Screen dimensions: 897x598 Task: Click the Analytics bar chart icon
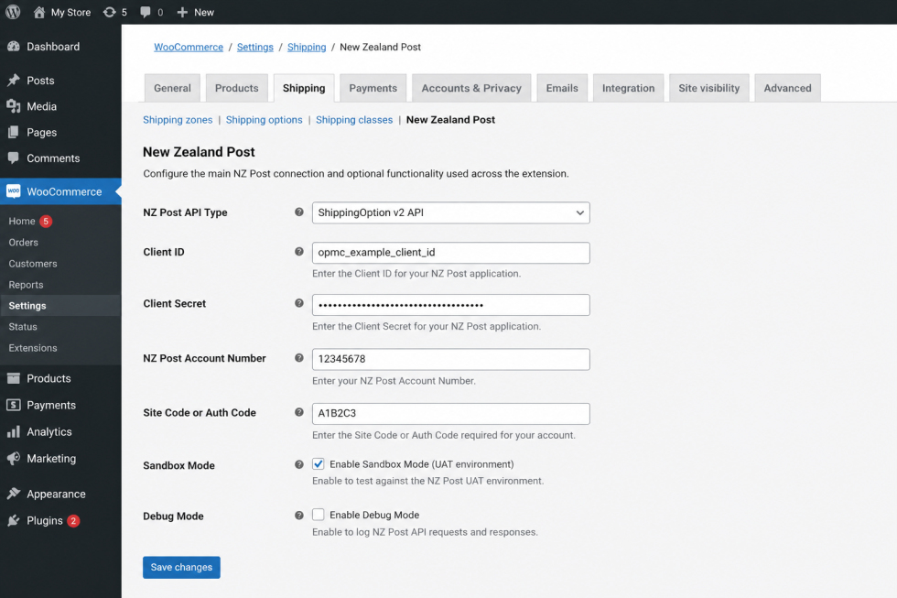tap(13, 431)
